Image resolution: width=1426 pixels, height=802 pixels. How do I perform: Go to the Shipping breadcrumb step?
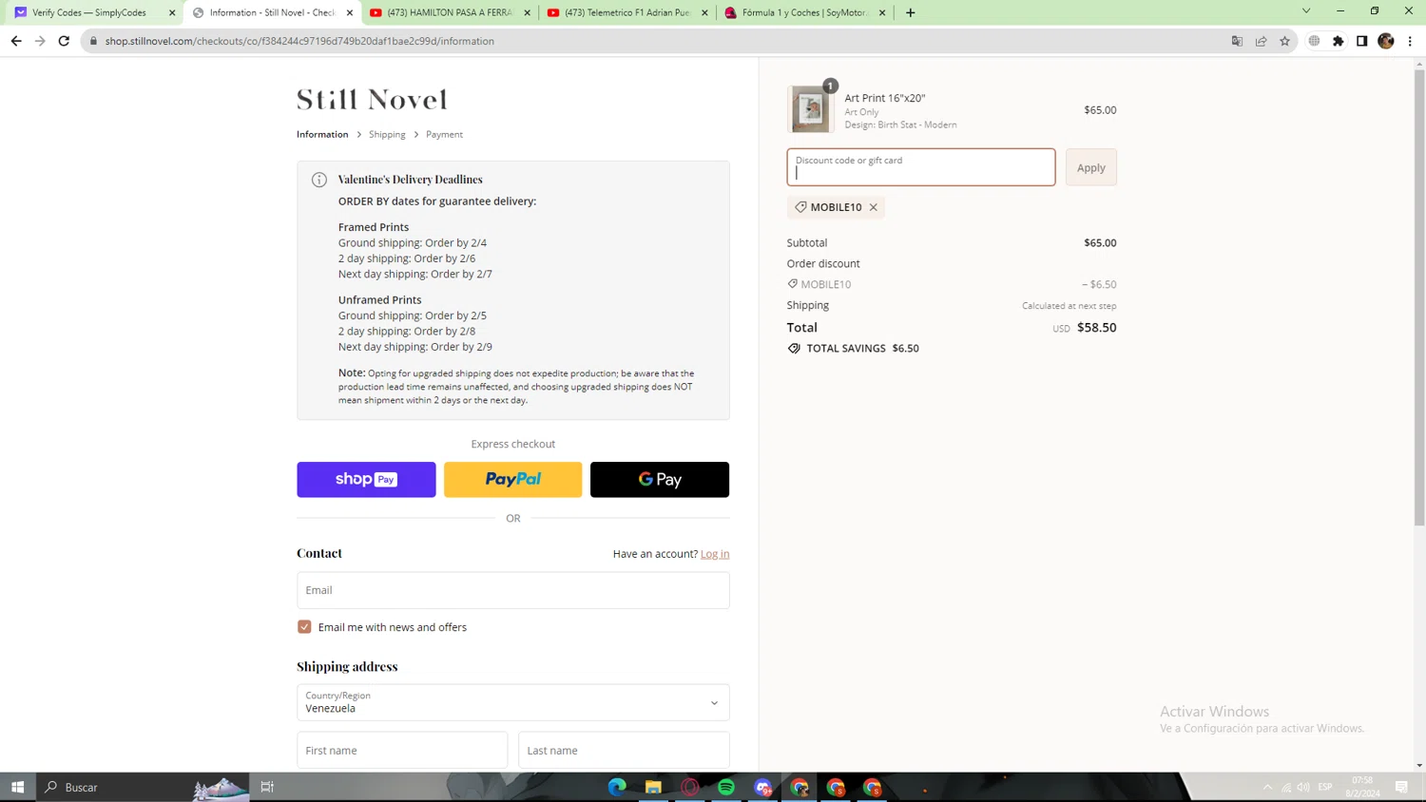click(387, 134)
